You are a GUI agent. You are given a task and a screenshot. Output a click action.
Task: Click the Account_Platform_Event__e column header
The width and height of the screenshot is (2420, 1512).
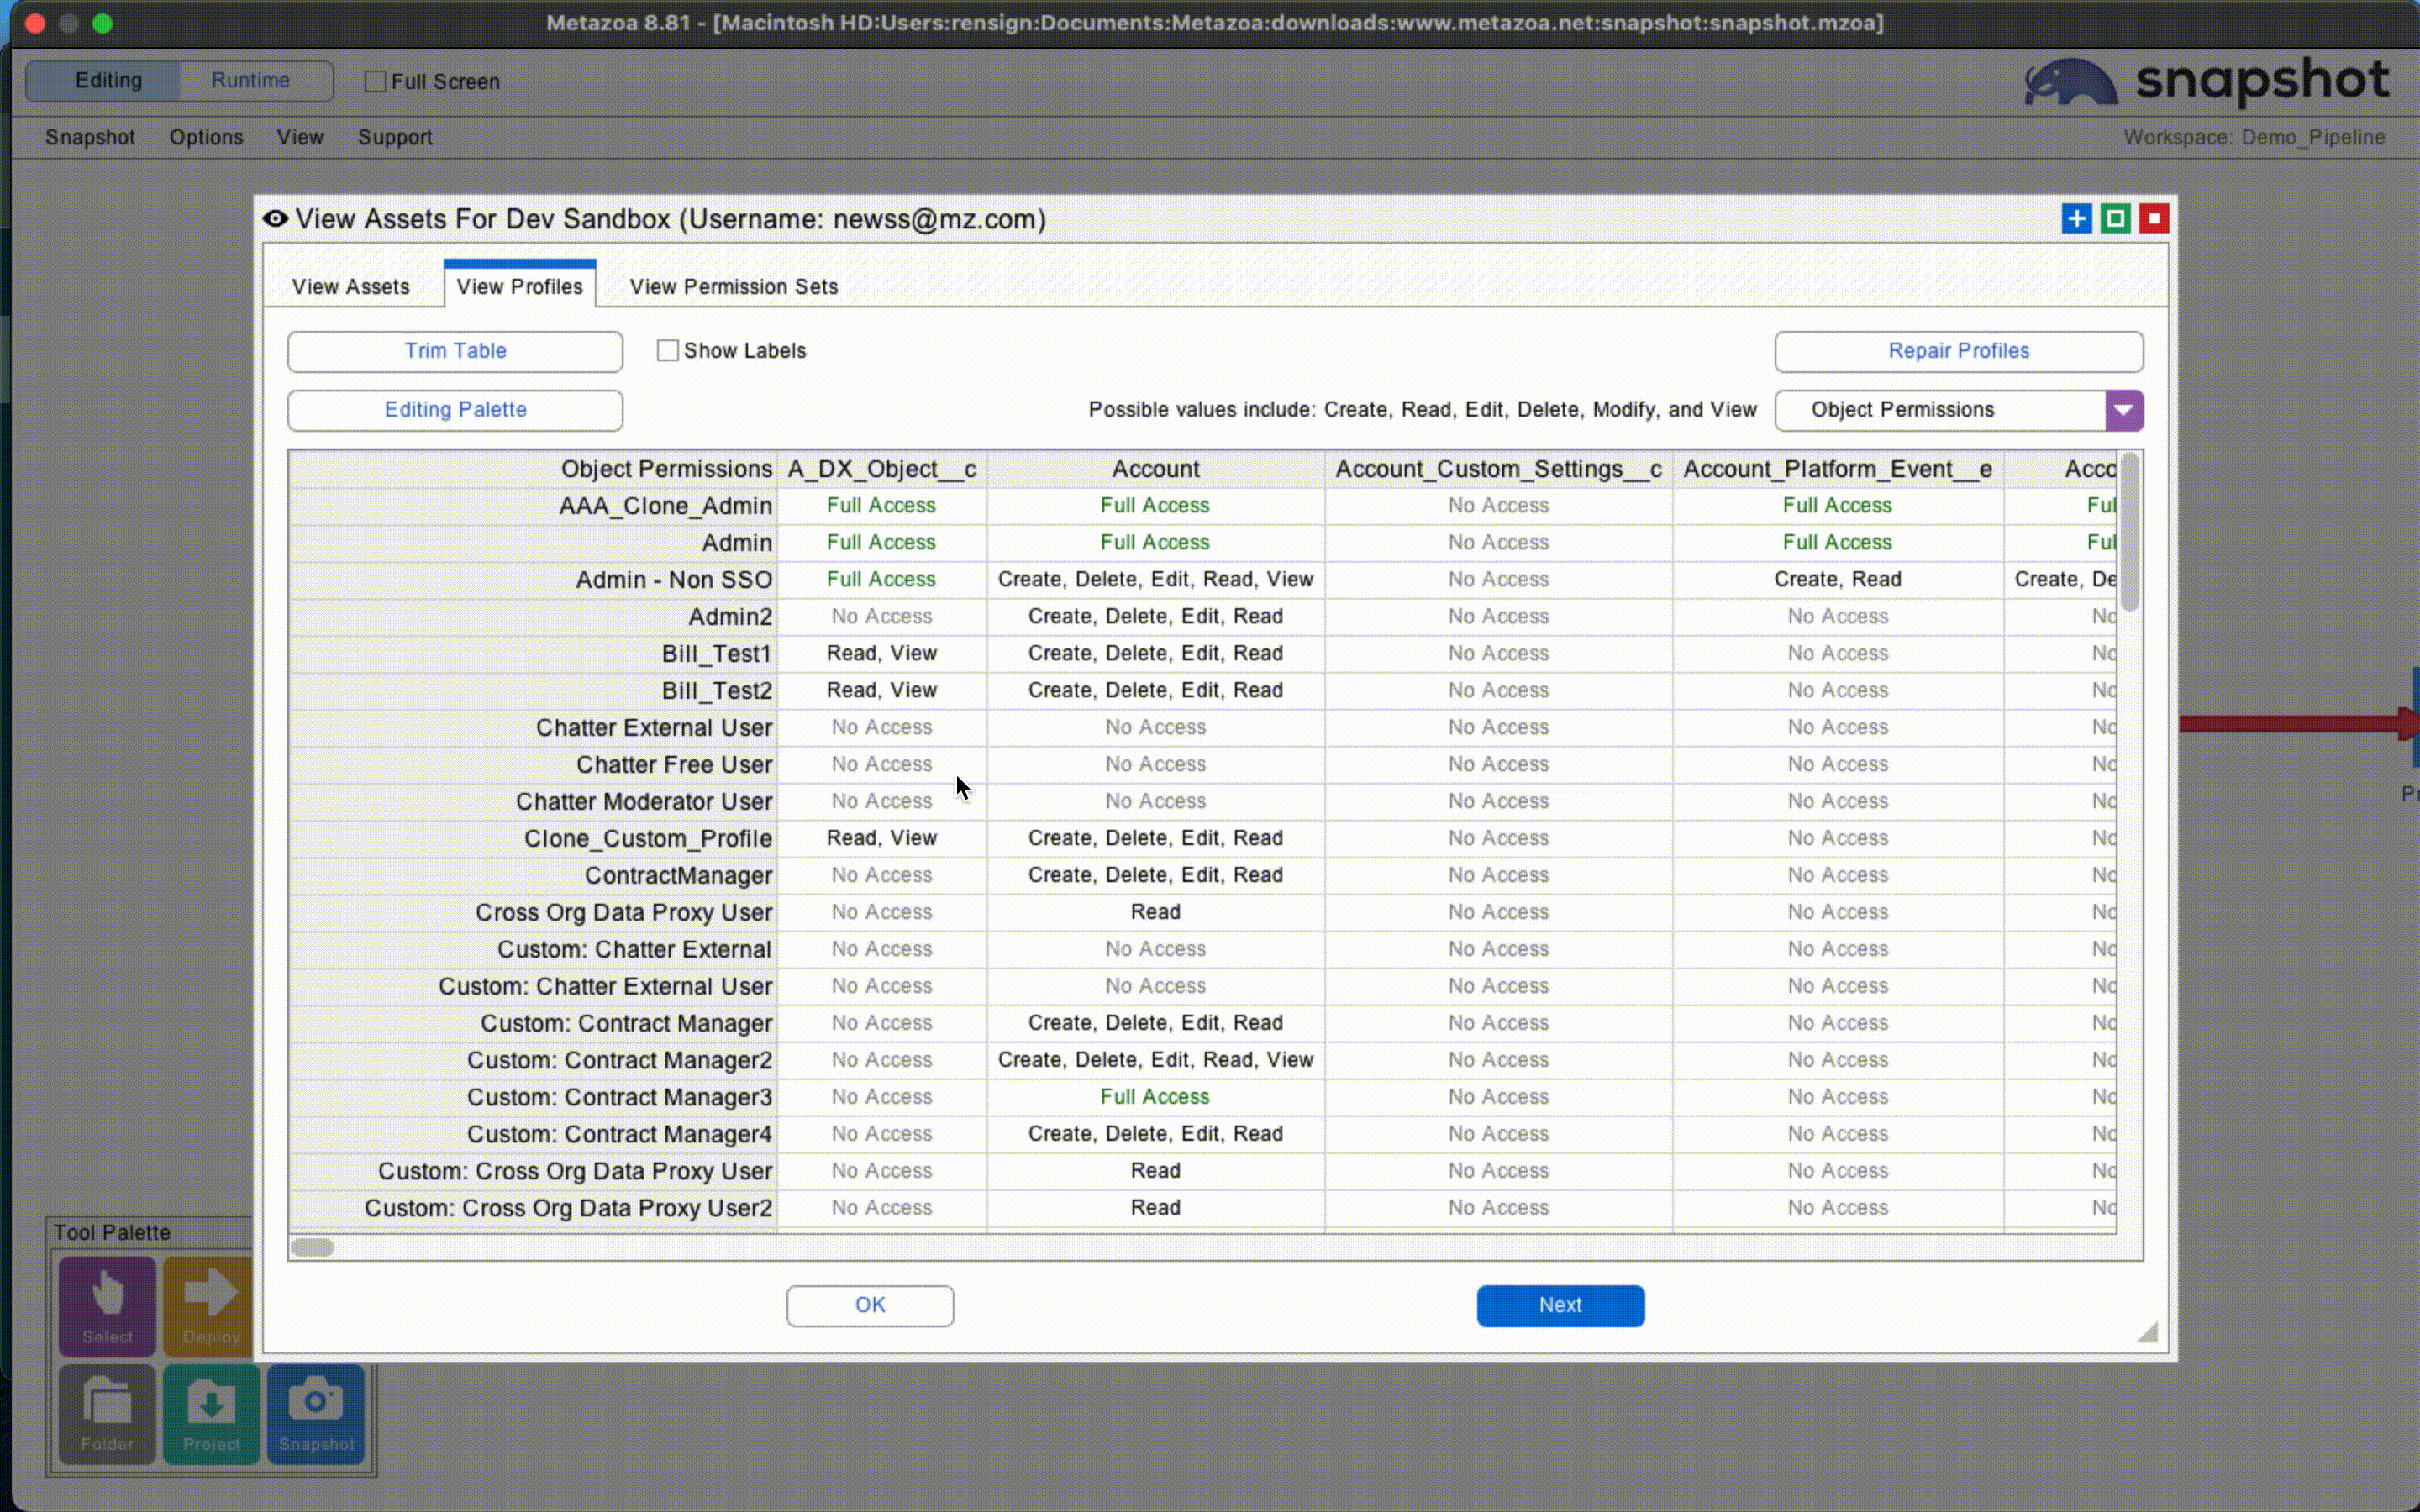[1838, 469]
